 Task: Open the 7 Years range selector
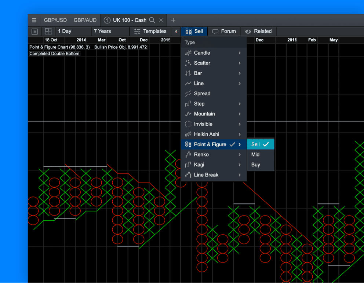click(110, 31)
